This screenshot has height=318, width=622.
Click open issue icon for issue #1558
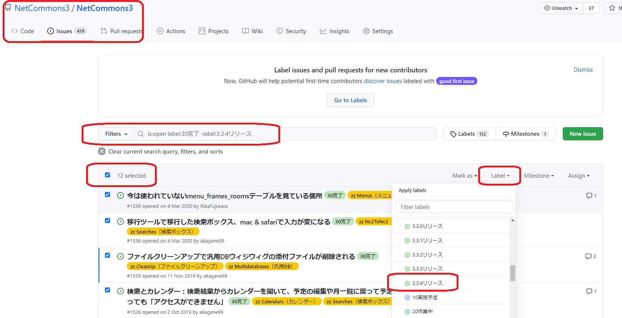120,221
